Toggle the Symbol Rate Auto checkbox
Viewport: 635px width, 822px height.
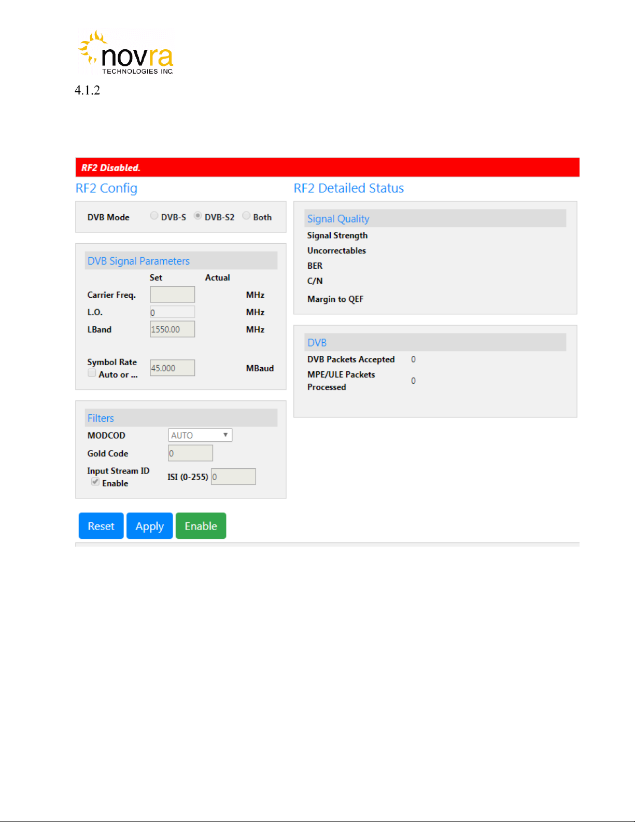click(x=92, y=373)
